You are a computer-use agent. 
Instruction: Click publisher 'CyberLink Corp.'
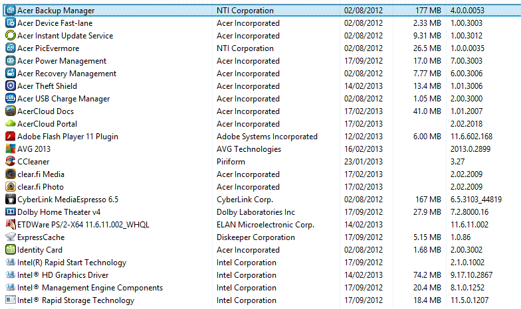(x=245, y=200)
